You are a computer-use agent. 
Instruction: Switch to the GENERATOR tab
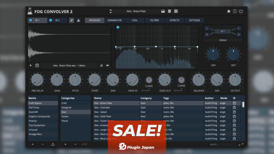click(115, 20)
